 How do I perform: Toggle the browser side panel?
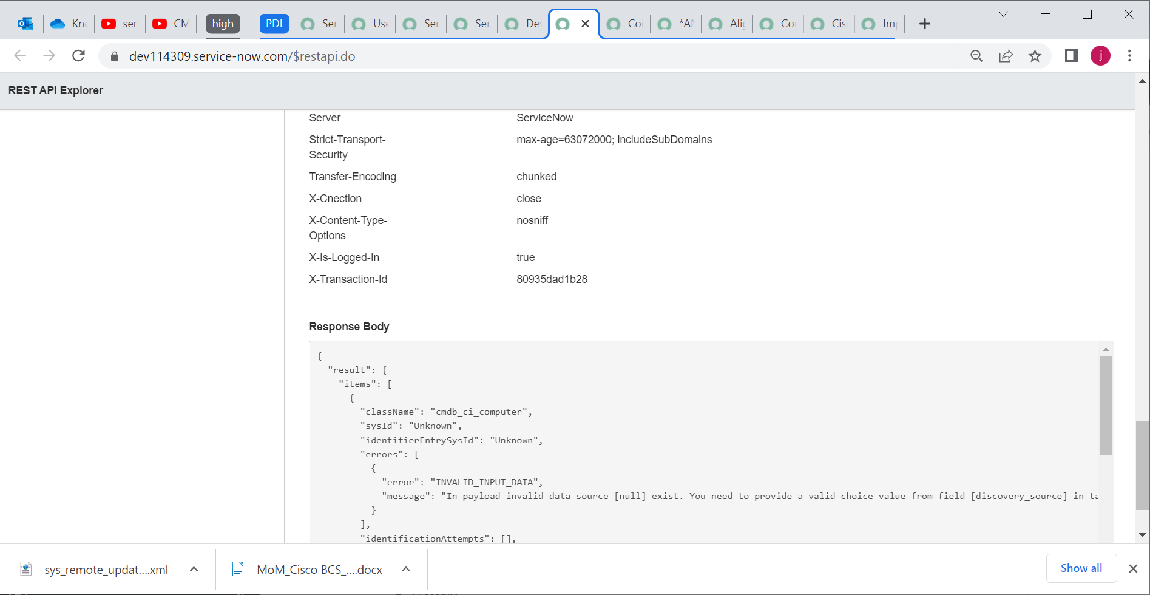click(1071, 56)
